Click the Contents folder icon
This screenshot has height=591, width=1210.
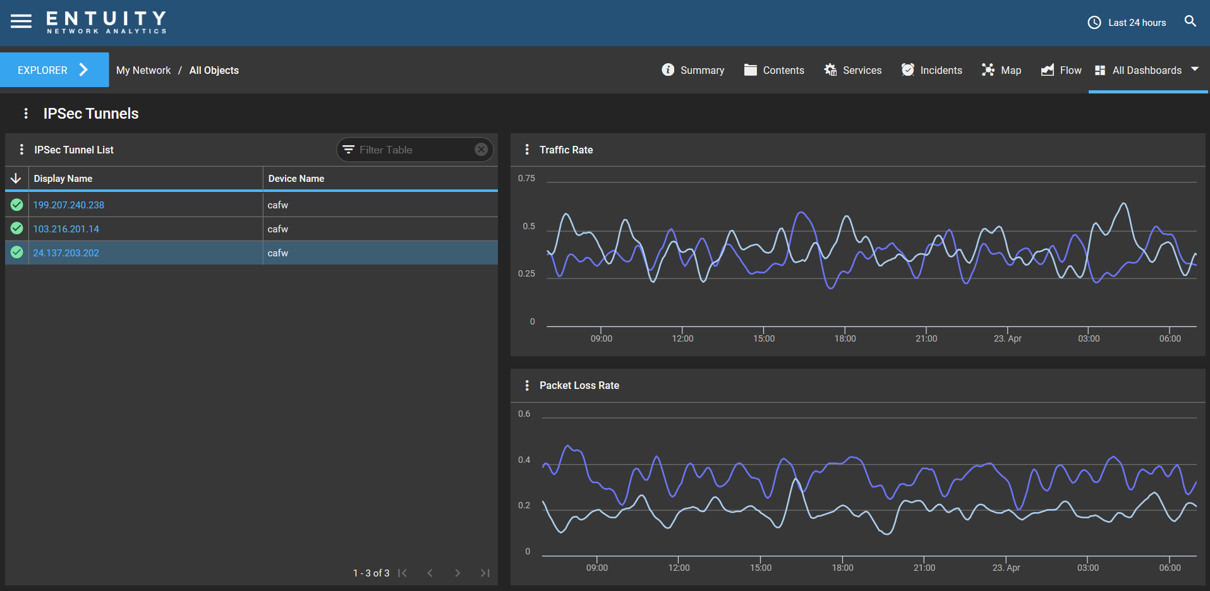point(750,69)
